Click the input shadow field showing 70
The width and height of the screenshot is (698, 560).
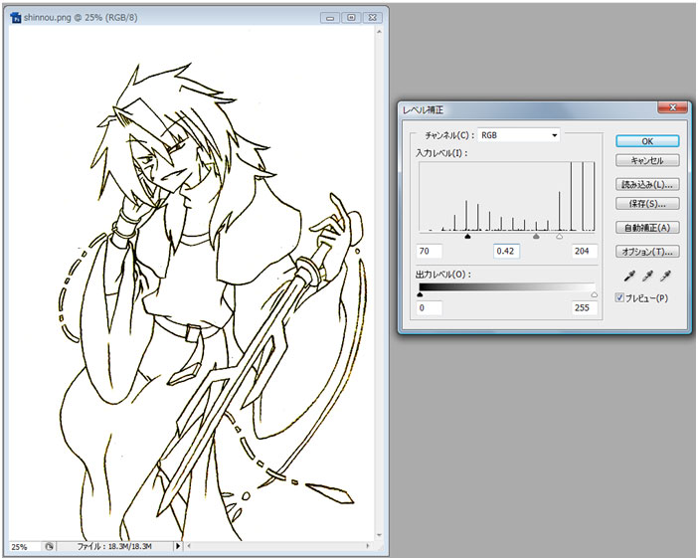[430, 251]
